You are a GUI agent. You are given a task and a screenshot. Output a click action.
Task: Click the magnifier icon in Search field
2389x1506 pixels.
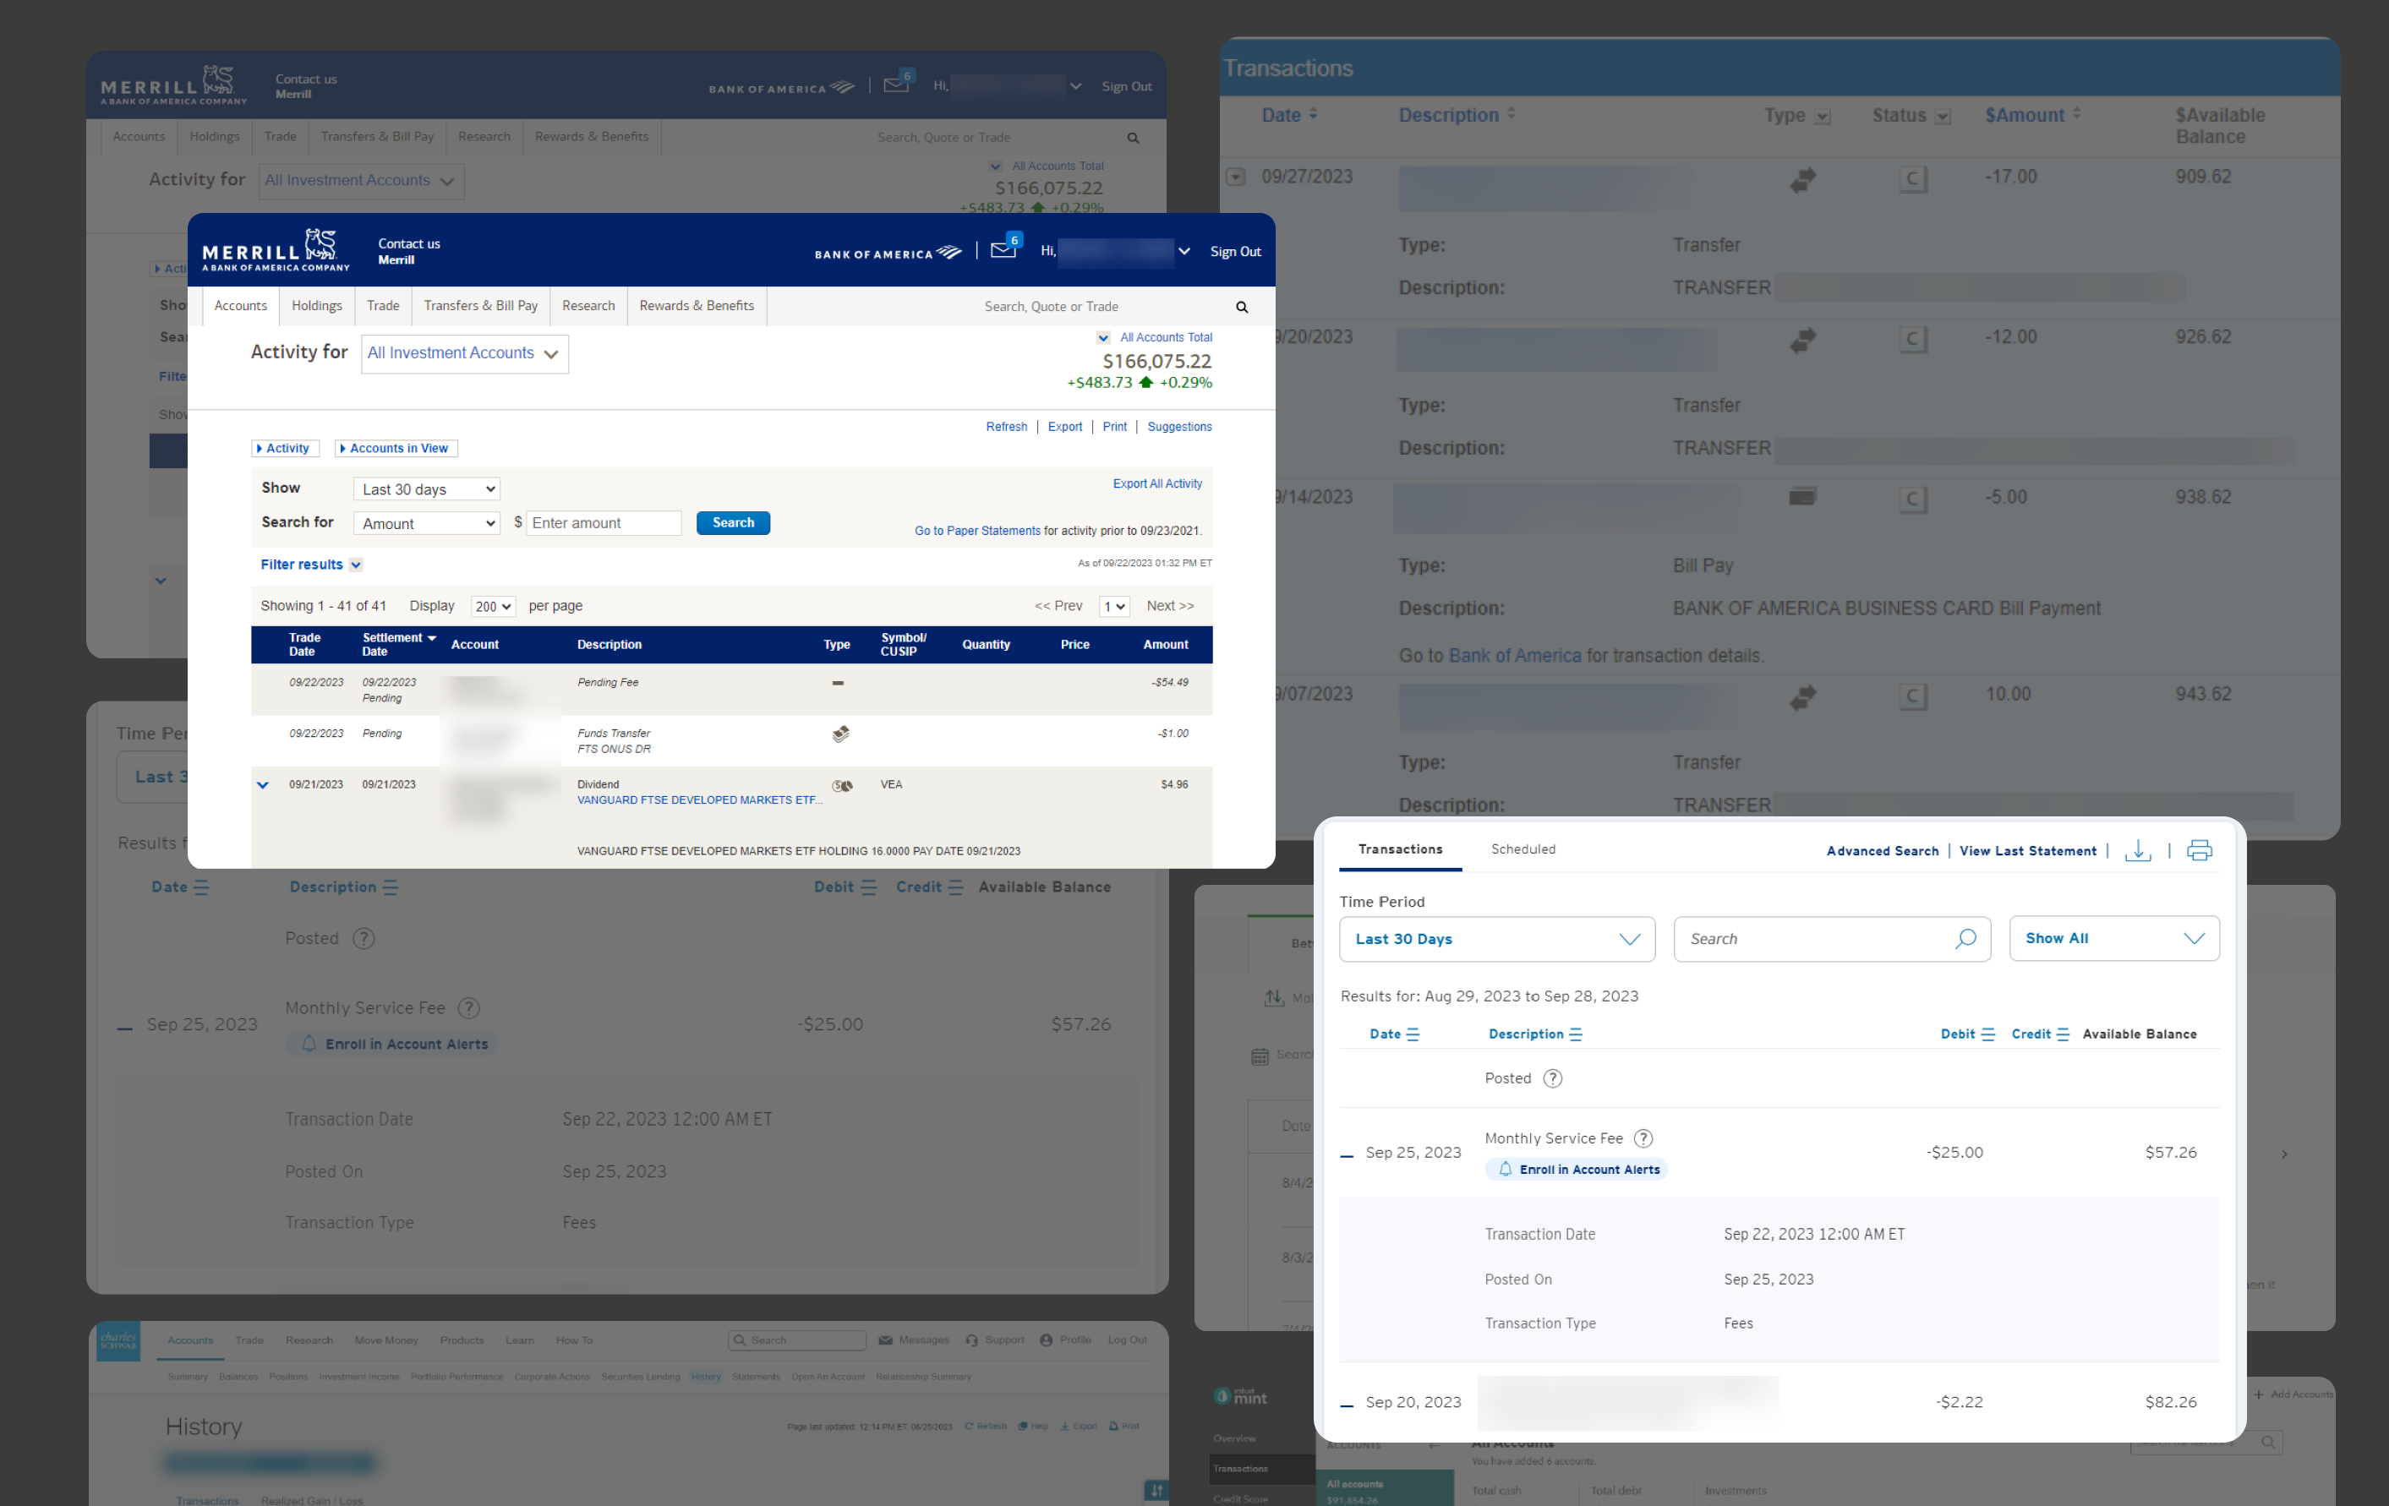click(x=1965, y=939)
